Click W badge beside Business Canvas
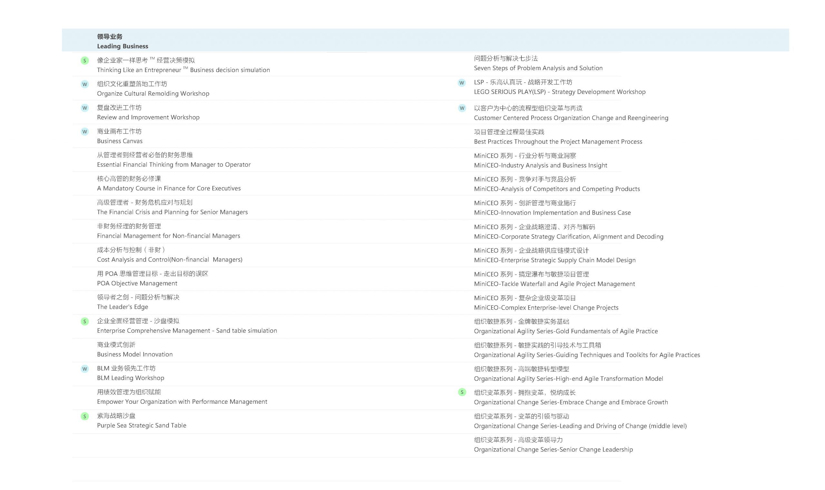The height and width of the screenshot is (490, 825). (x=85, y=132)
